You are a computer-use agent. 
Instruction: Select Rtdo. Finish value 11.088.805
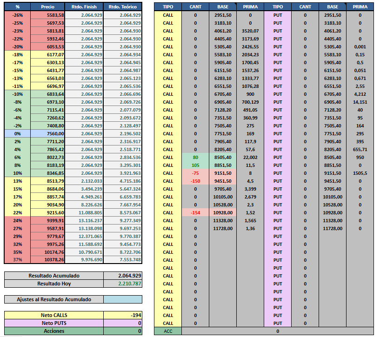84,213
